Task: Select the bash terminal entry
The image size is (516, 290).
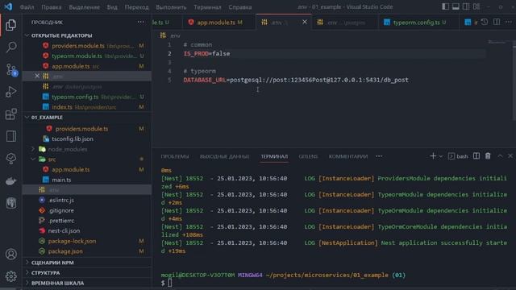Action: point(458,156)
